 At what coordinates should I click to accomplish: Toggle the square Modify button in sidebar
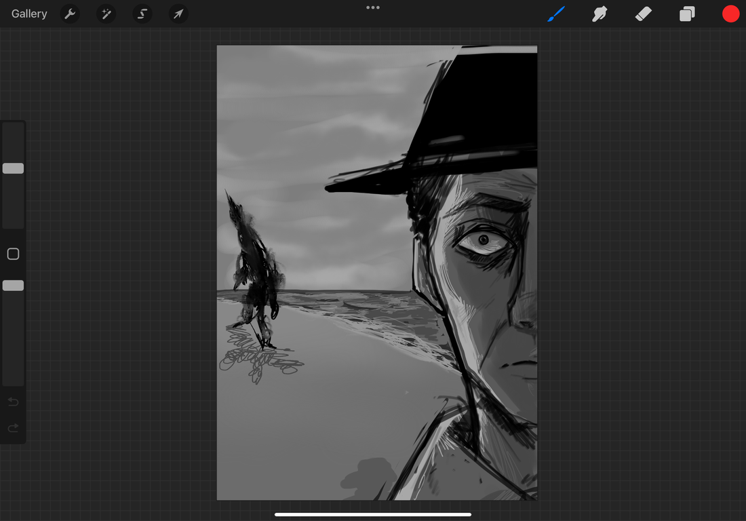point(13,254)
